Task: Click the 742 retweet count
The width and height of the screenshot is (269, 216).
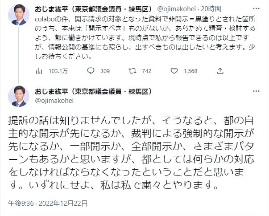Action: (146, 71)
